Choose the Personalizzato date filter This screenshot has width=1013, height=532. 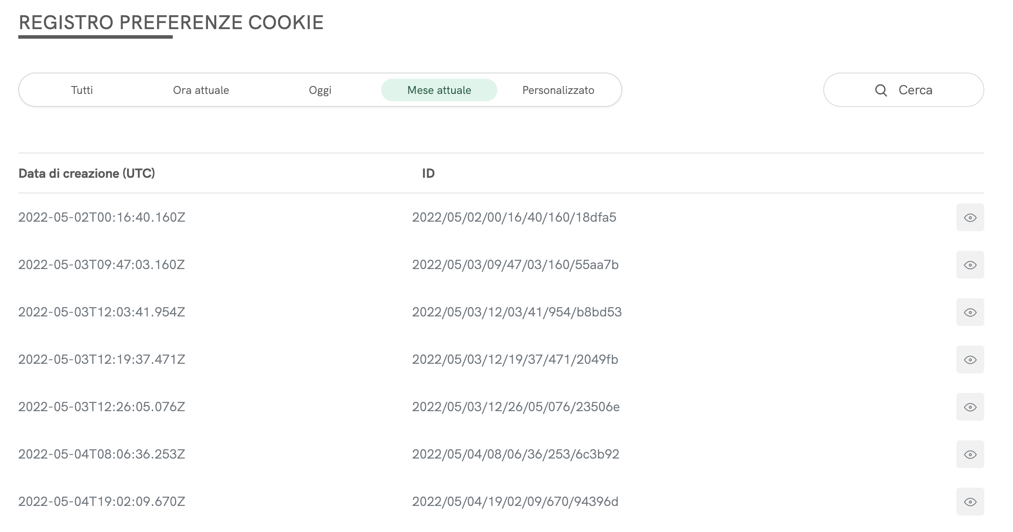pyautogui.click(x=558, y=90)
